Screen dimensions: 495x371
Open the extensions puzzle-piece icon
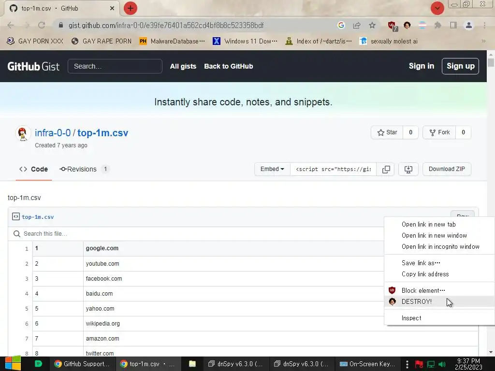(x=437, y=25)
